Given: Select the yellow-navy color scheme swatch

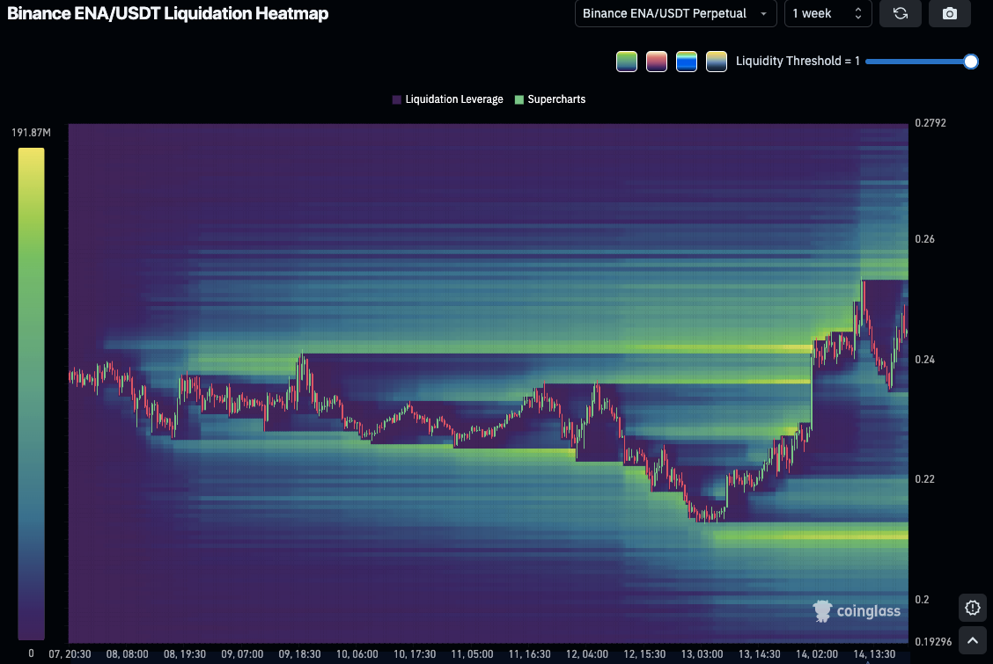Looking at the screenshot, I should [x=717, y=62].
